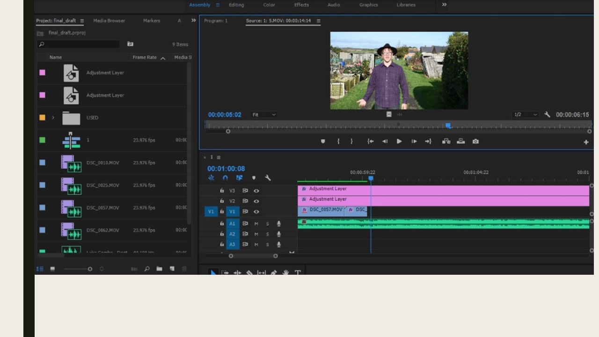Viewport: 599px width, 337px height.
Task: Create New Bin in project panel
Action: (159, 269)
